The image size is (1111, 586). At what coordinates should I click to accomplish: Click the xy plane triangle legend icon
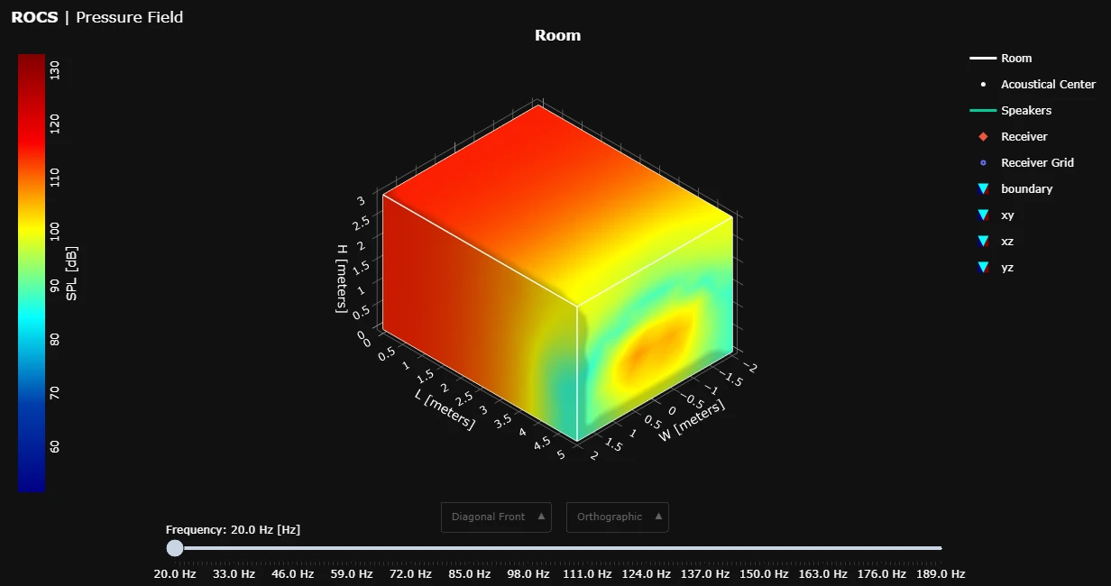[983, 215]
